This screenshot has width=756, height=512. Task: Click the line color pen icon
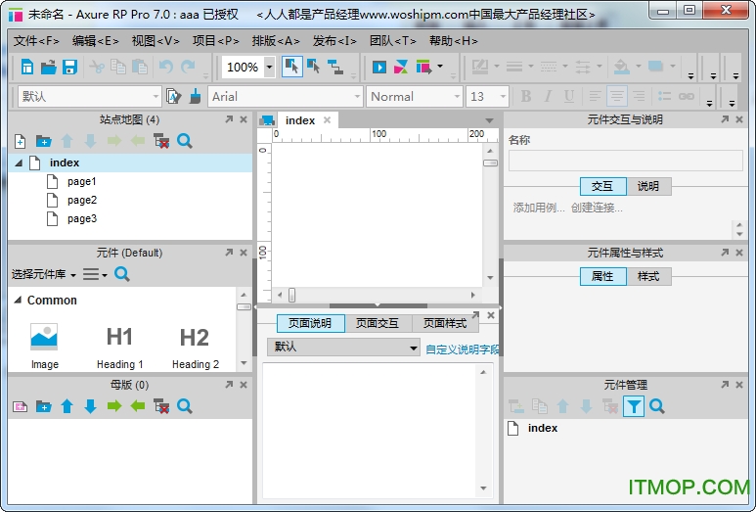(480, 67)
